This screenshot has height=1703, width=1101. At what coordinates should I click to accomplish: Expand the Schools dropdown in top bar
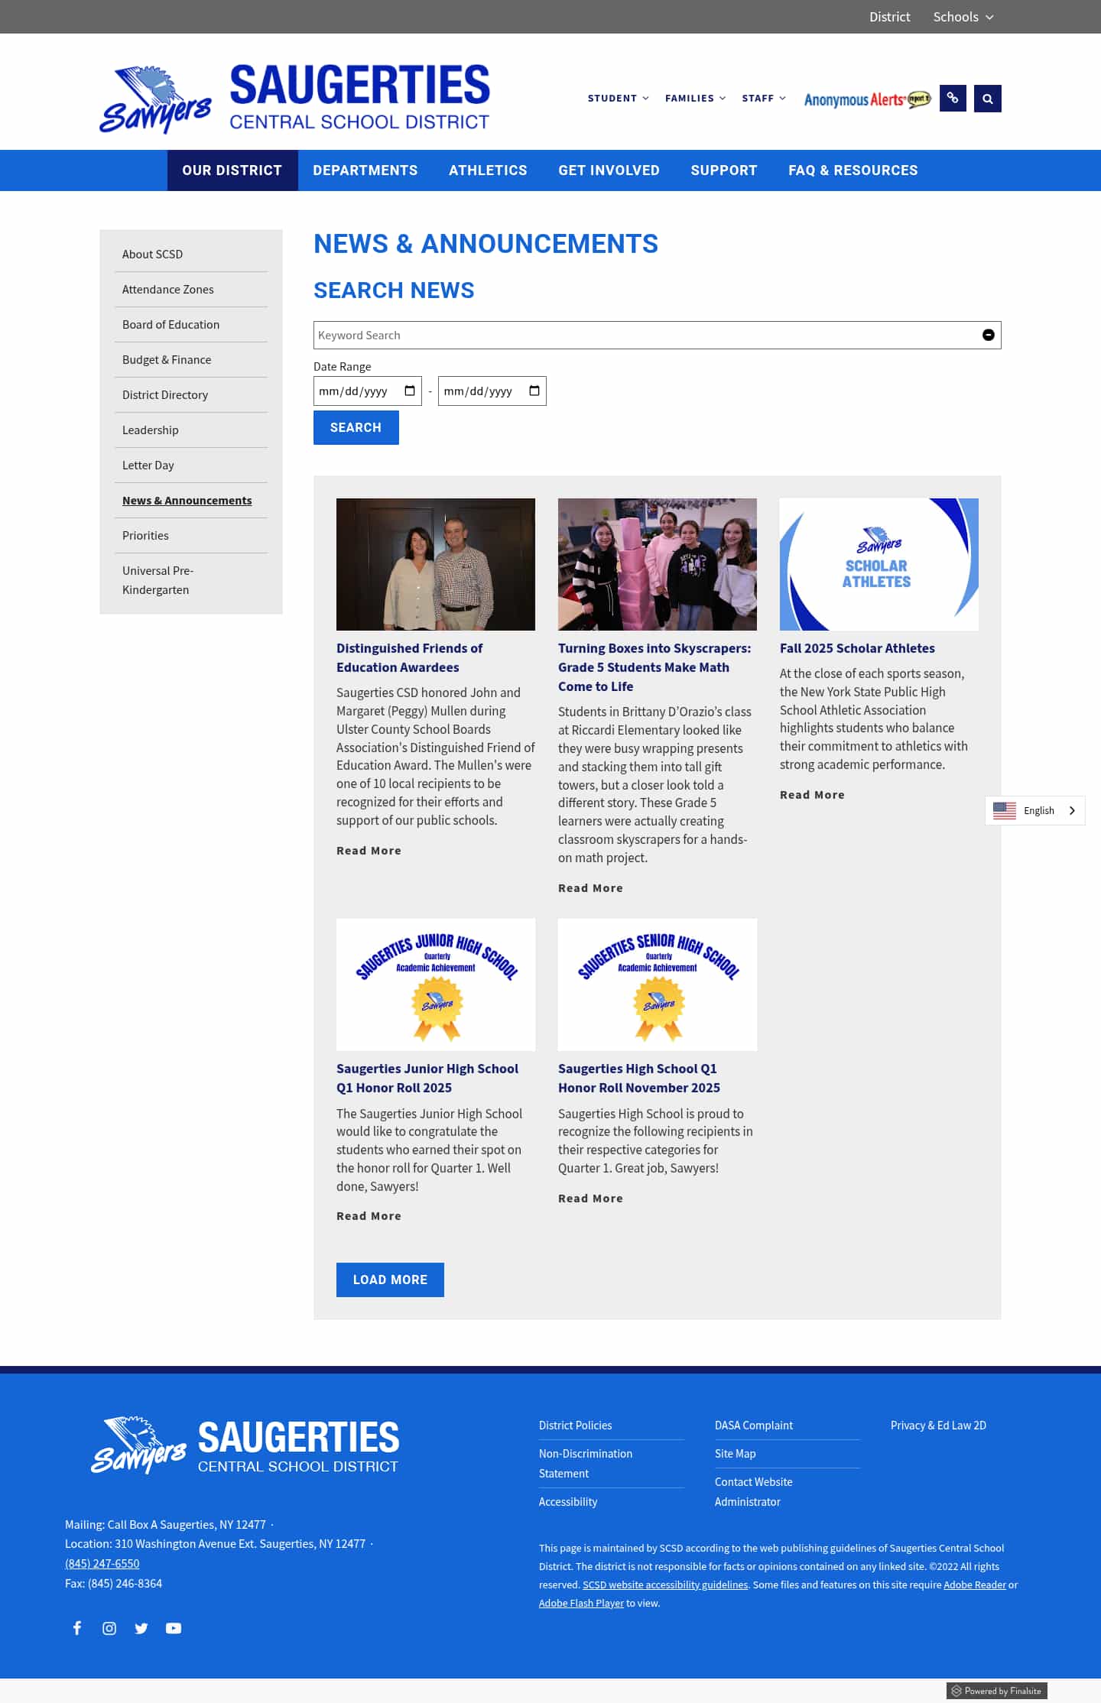pos(963,17)
